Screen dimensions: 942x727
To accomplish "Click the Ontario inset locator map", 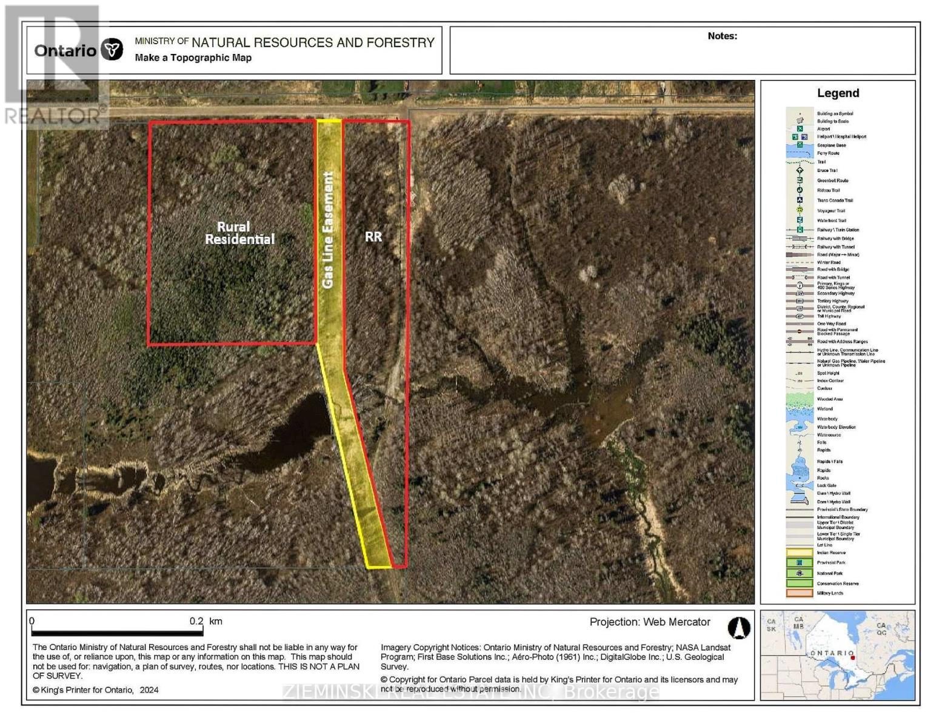I will point(838,656).
